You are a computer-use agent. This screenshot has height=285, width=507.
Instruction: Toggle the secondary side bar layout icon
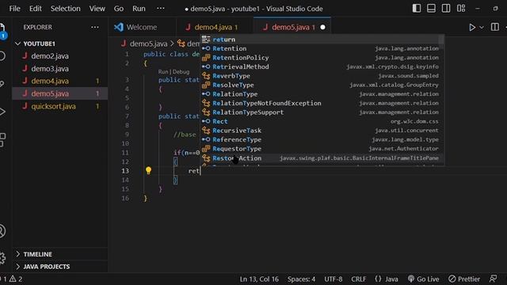(x=446, y=9)
